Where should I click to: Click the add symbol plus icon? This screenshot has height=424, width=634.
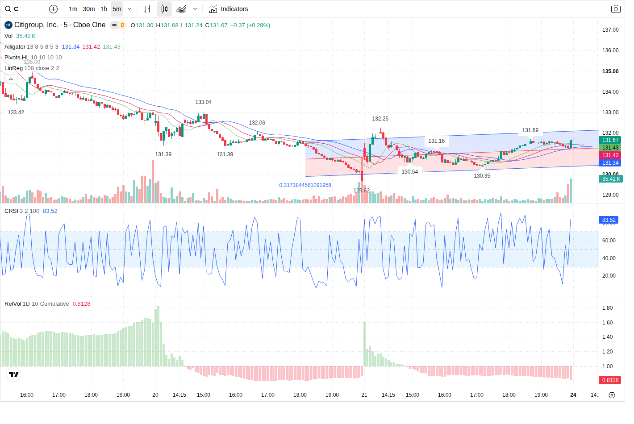tap(53, 9)
